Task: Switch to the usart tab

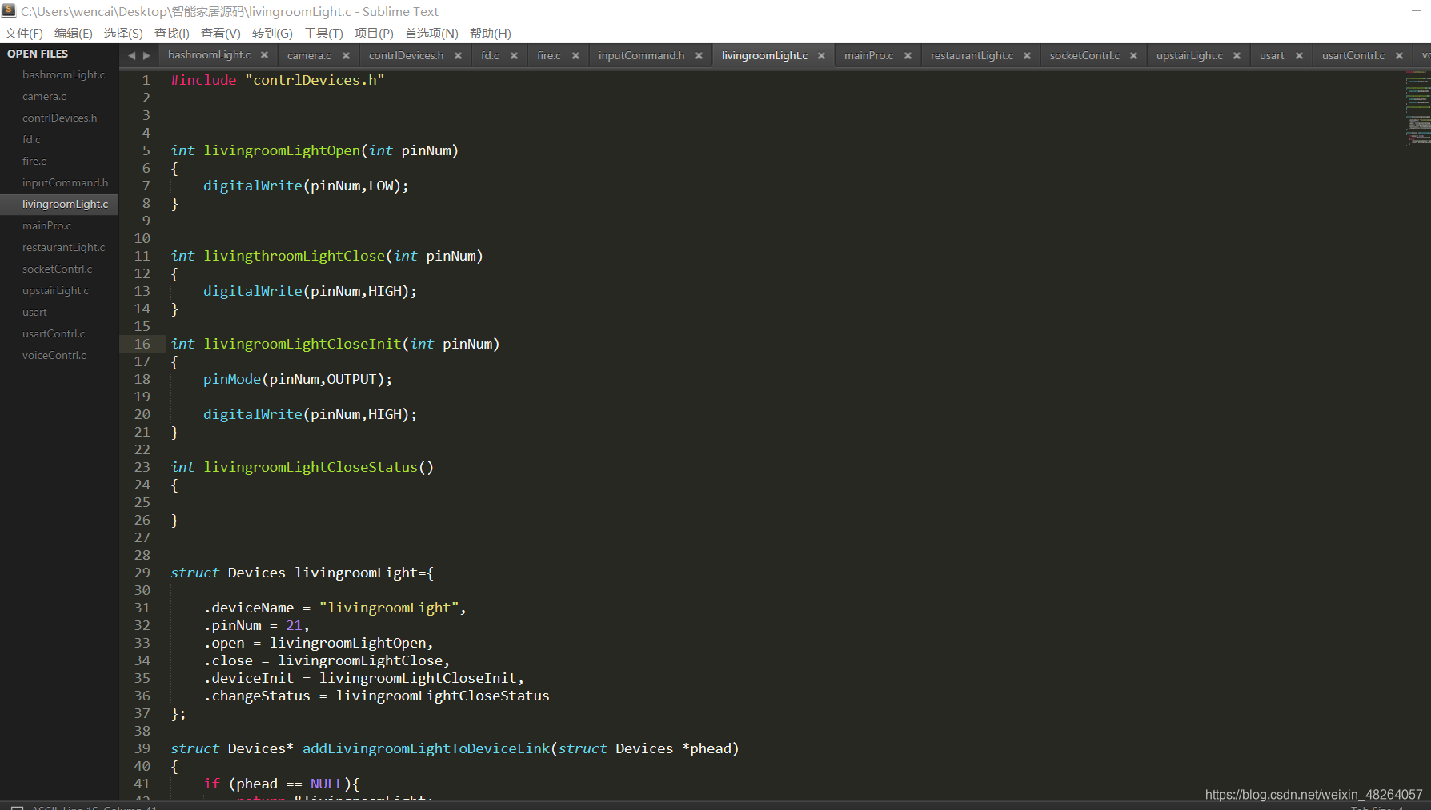Action: 1272,55
